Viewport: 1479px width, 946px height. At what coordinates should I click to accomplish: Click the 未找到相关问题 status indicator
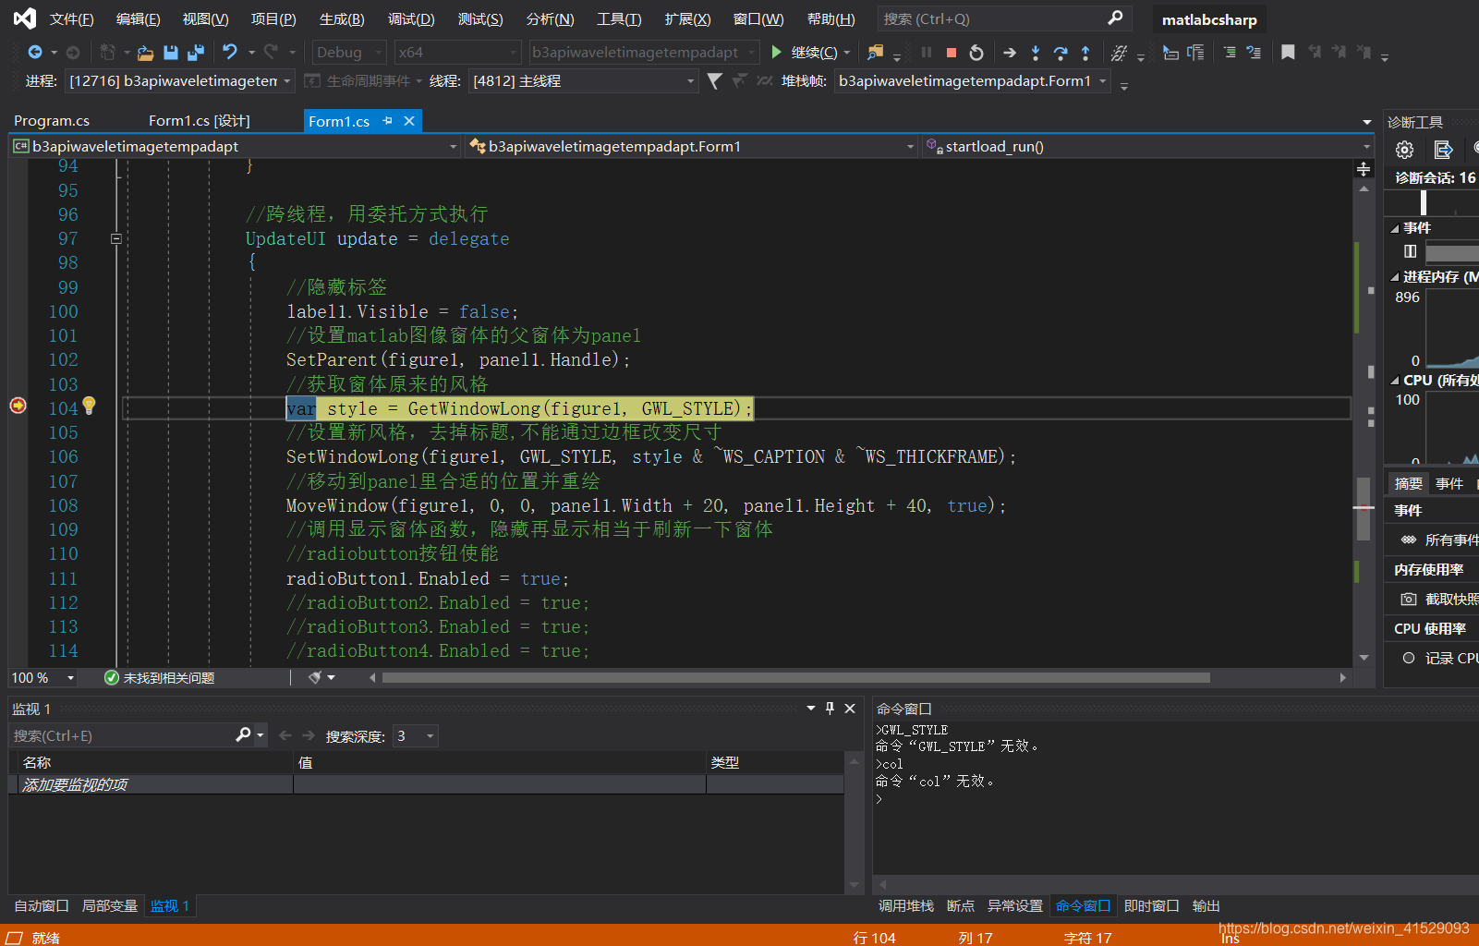160,678
